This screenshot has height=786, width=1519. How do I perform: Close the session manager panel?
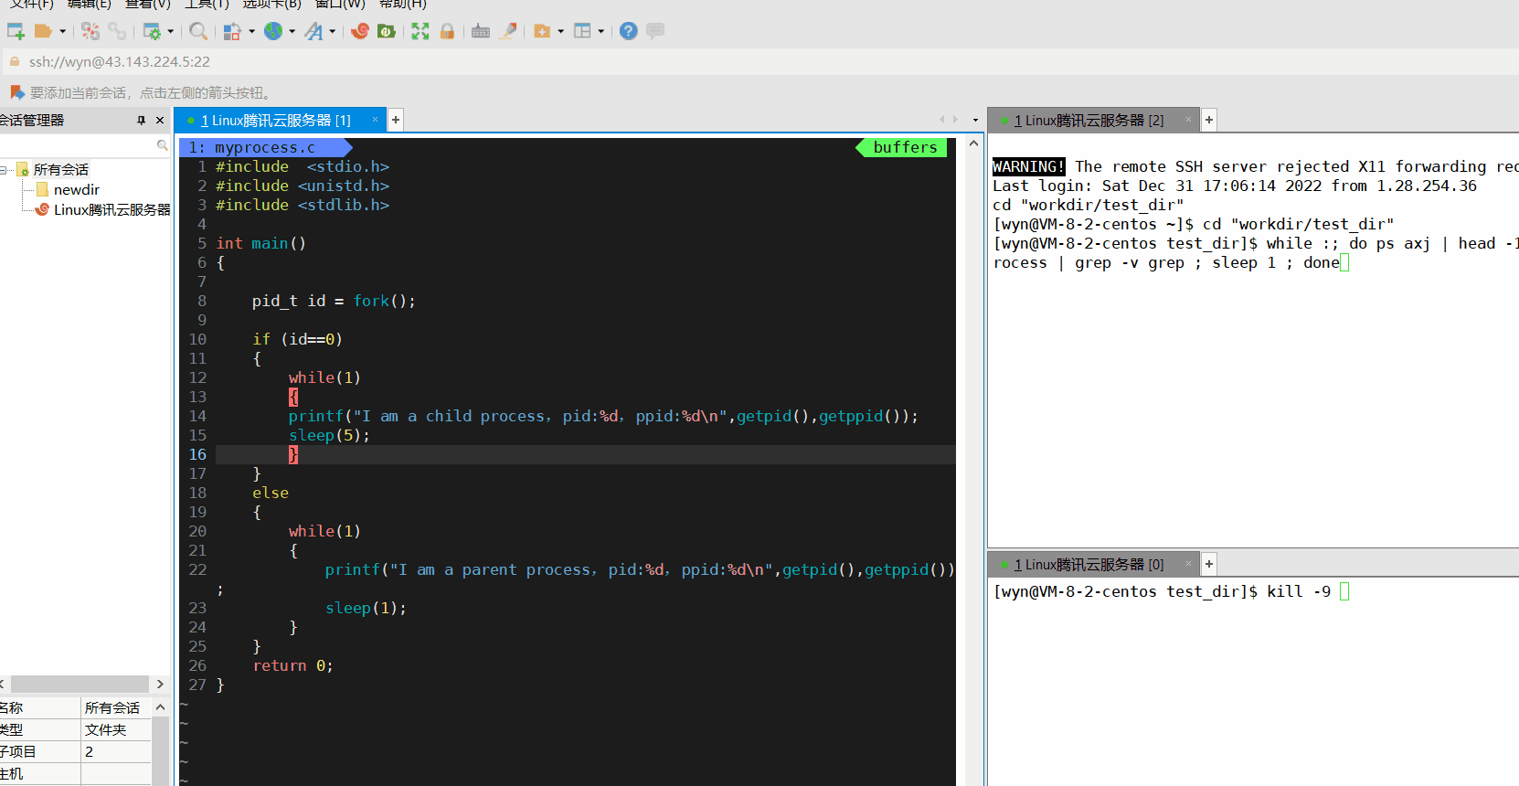click(x=160, y=121)
